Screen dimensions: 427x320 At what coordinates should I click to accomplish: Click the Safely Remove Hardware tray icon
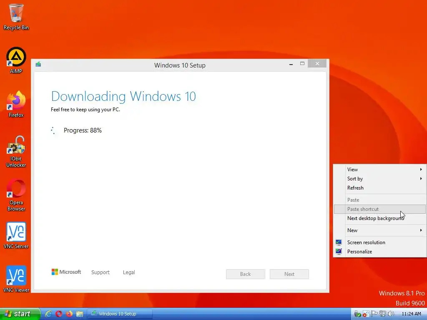pyautogui.click(x=357, y=314)
